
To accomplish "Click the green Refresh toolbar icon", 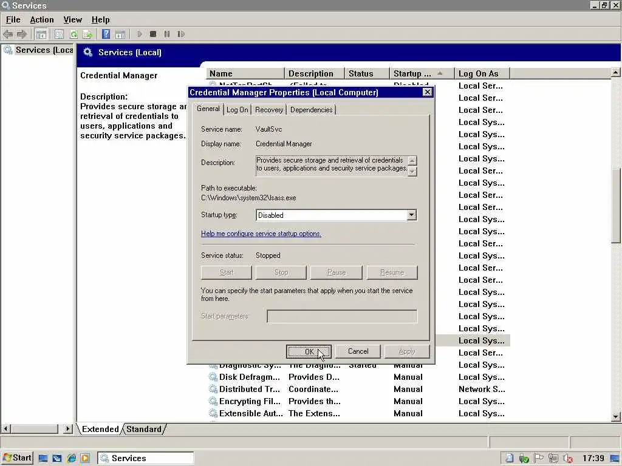I will [73, 34].
